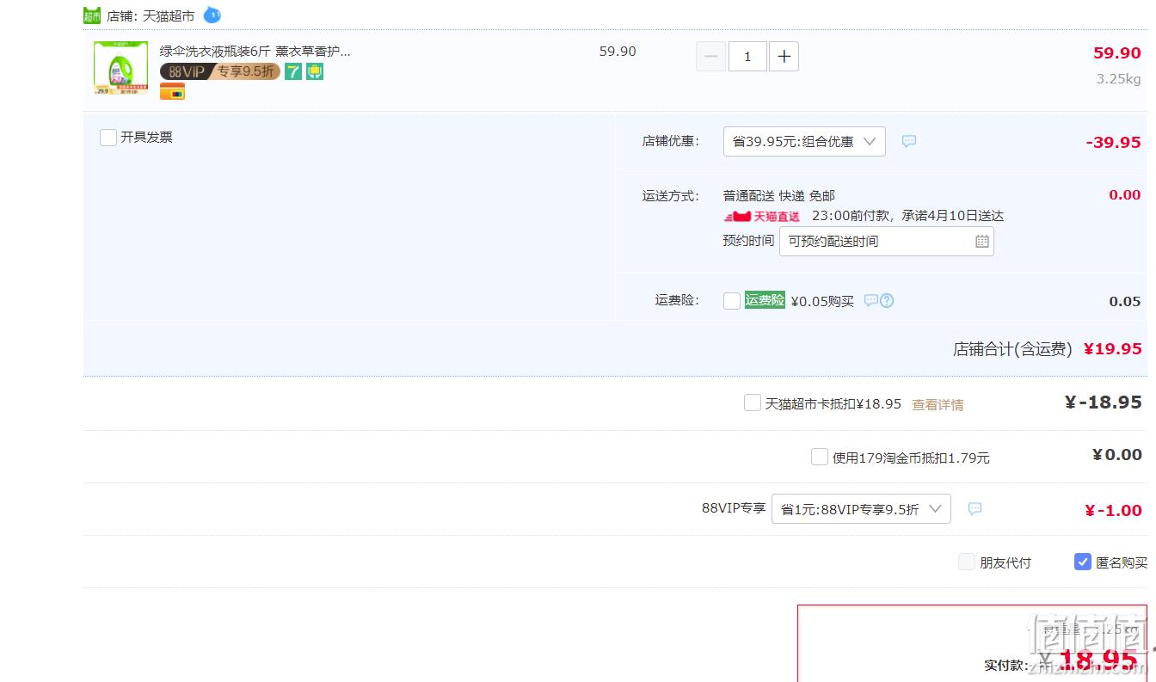Click the 实付款 payable amount label
Image resolution: width=1156 pixels, height=682 pixels.
pos(1005,665)
